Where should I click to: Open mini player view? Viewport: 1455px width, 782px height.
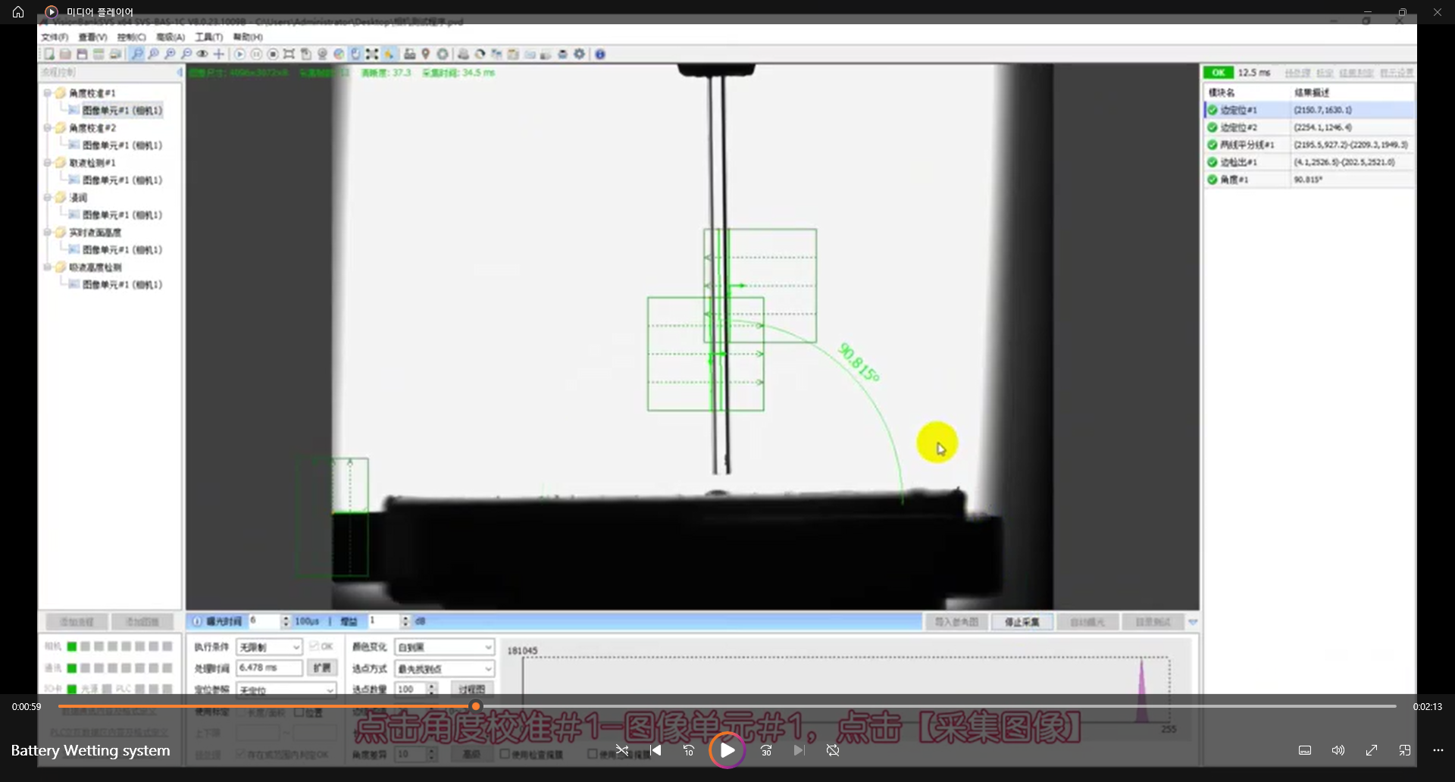pyautogui.click(x=1405, y=750)
